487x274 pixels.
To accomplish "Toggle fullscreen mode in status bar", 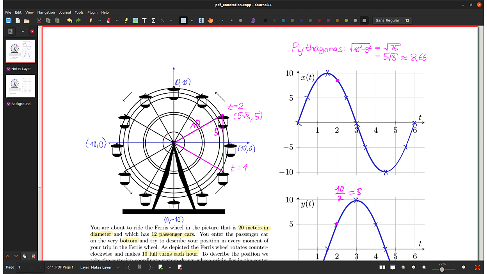I will (477, 267).
